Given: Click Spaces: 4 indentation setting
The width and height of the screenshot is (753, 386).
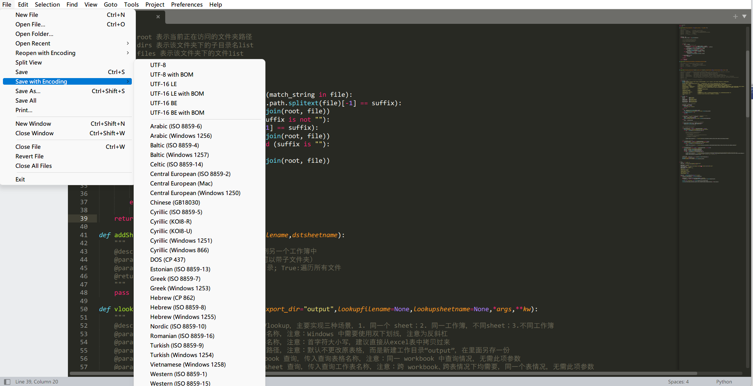Looking at the screenshot, I should click(x=678, y=382).
